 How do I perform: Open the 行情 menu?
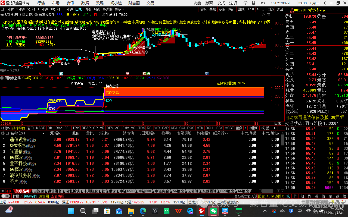[x=41, y=3]
